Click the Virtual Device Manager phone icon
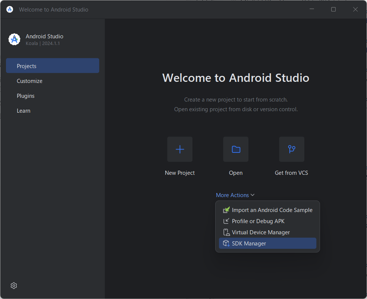The image size is (367, 299). click(x=226, y=232)
